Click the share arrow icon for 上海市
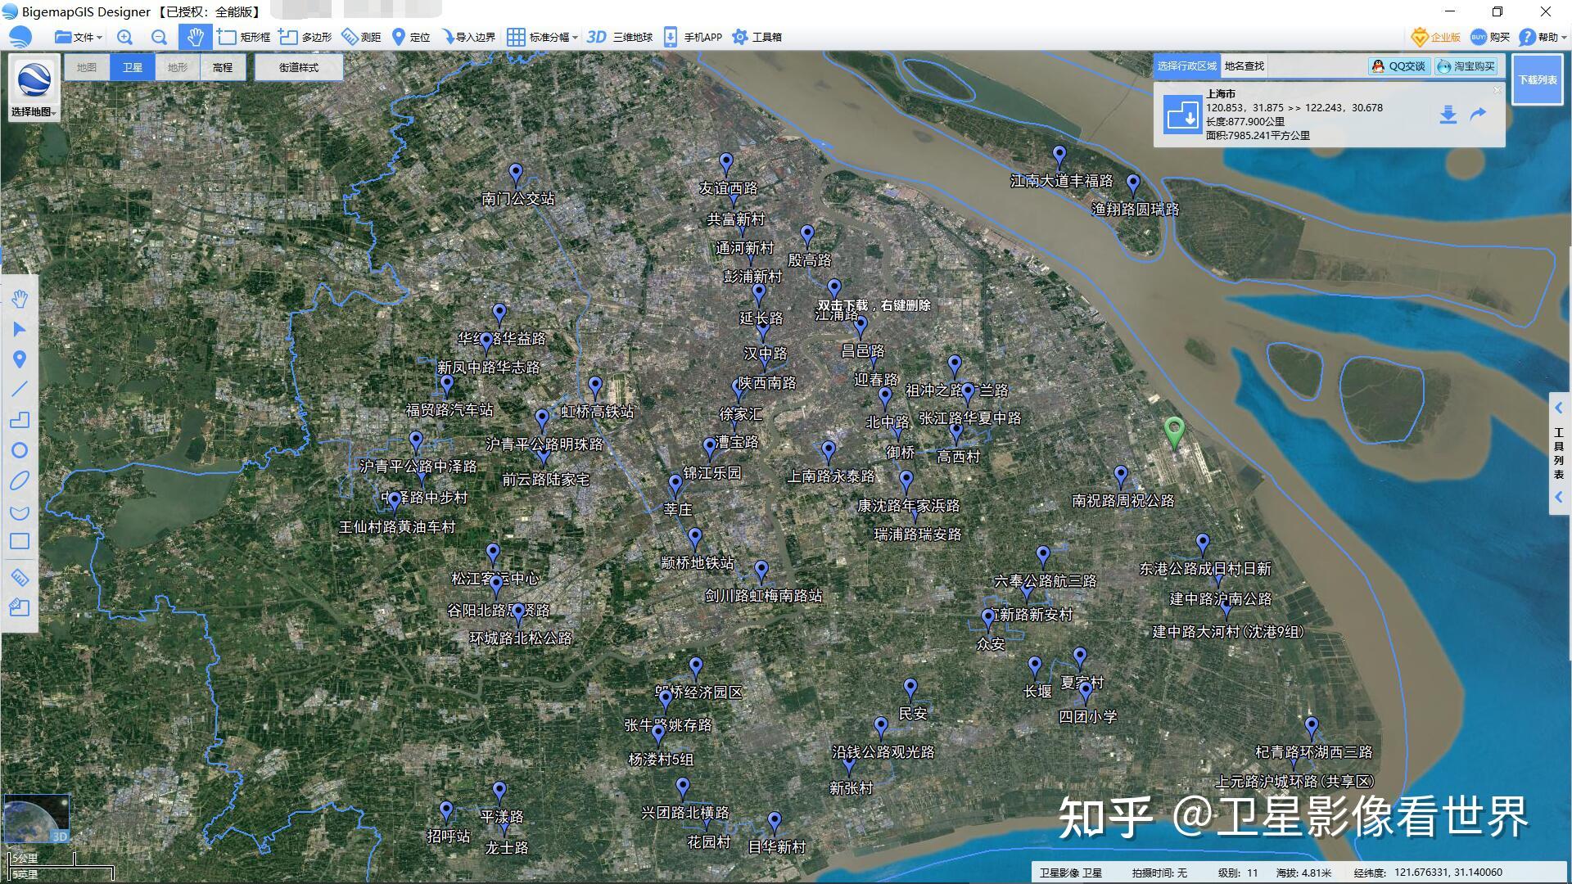 point(1478,115)
